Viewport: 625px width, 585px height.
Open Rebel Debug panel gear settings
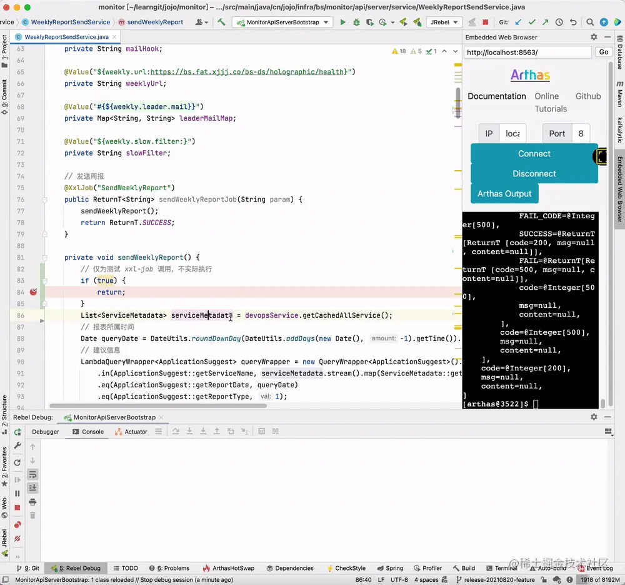click(594, 417)
